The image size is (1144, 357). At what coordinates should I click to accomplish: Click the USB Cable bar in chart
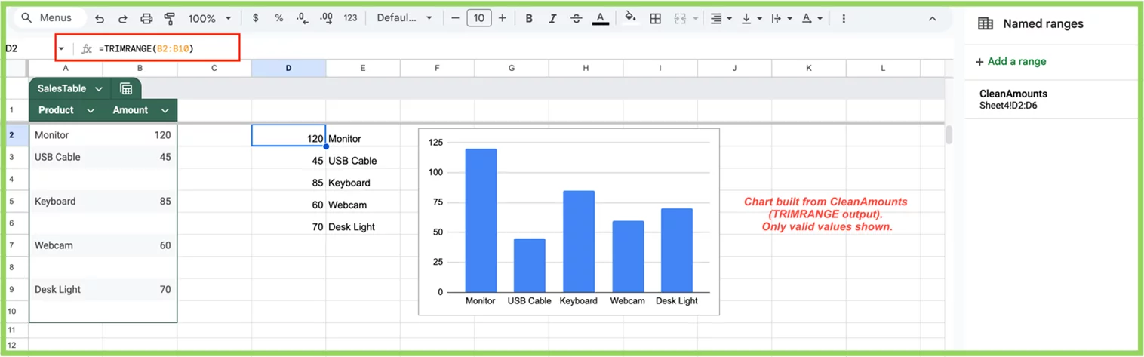(x=530, y=266)
